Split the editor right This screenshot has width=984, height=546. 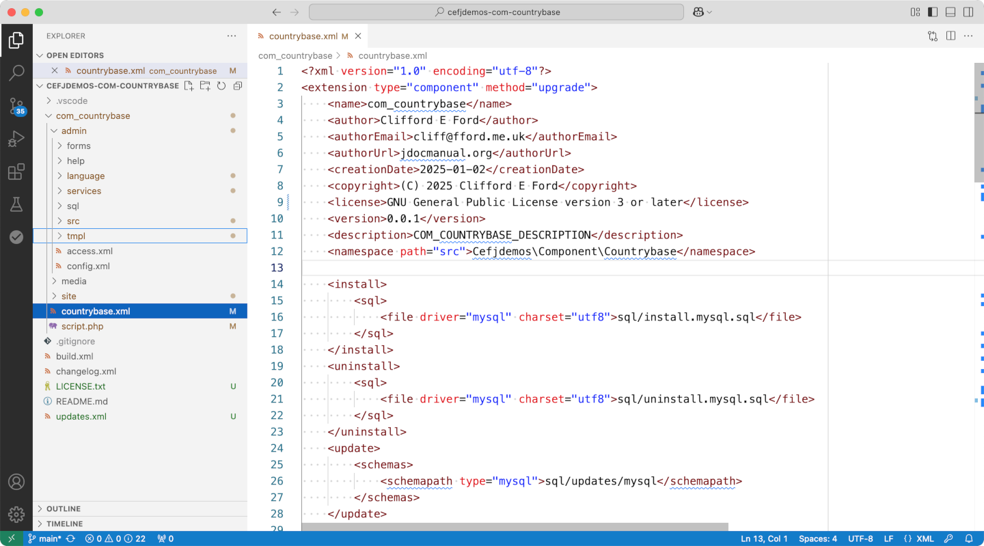(x=951, y=36)
